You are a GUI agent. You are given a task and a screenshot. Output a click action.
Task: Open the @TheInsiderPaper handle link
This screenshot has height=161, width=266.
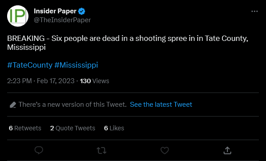tap(62, 20)
